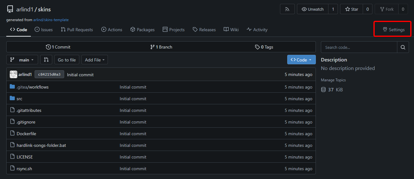Expand the Add File dropdown

click(x=94, y=60)
